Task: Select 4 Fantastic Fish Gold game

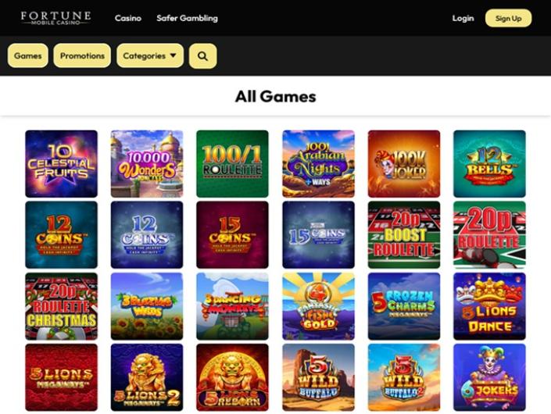Action: click(318, 306)
